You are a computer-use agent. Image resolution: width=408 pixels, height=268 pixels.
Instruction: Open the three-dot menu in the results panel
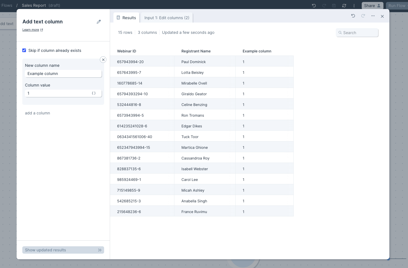pyautogui.click(x=373, y=16)
